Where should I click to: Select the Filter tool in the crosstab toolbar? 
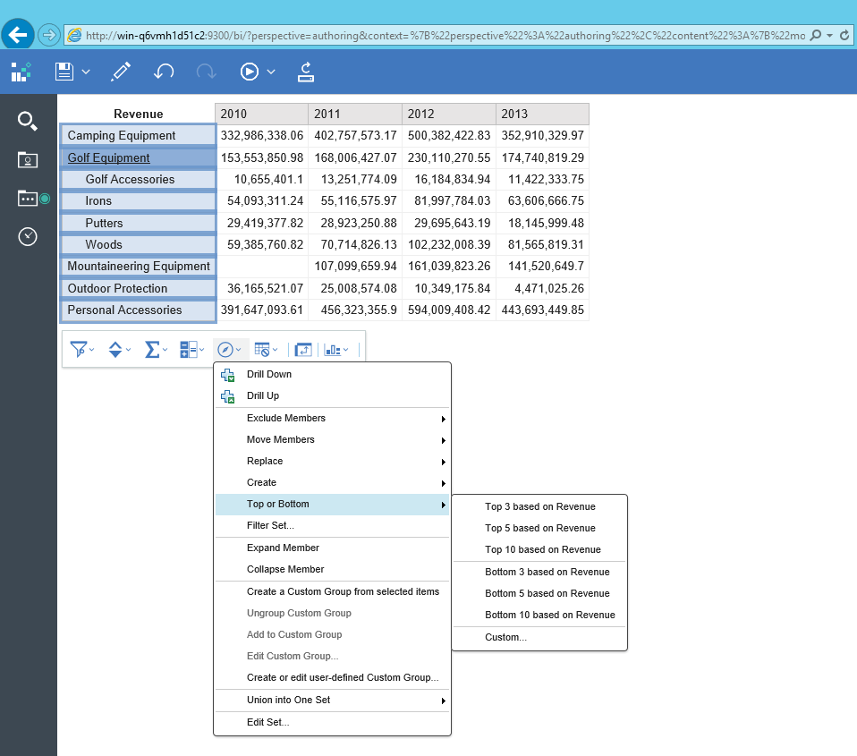[x=79, y=349]
